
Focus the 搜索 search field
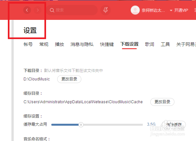72,10
